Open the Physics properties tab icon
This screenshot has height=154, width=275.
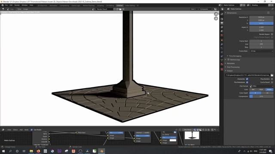[222, 52]
